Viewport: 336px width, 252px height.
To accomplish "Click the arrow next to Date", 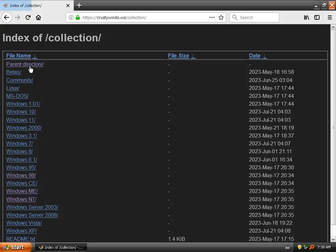I will [264, 56].
